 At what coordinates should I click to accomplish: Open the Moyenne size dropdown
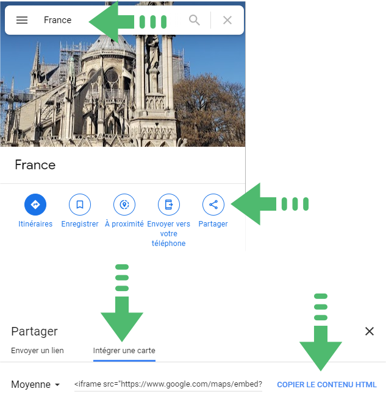click(35, 384)
